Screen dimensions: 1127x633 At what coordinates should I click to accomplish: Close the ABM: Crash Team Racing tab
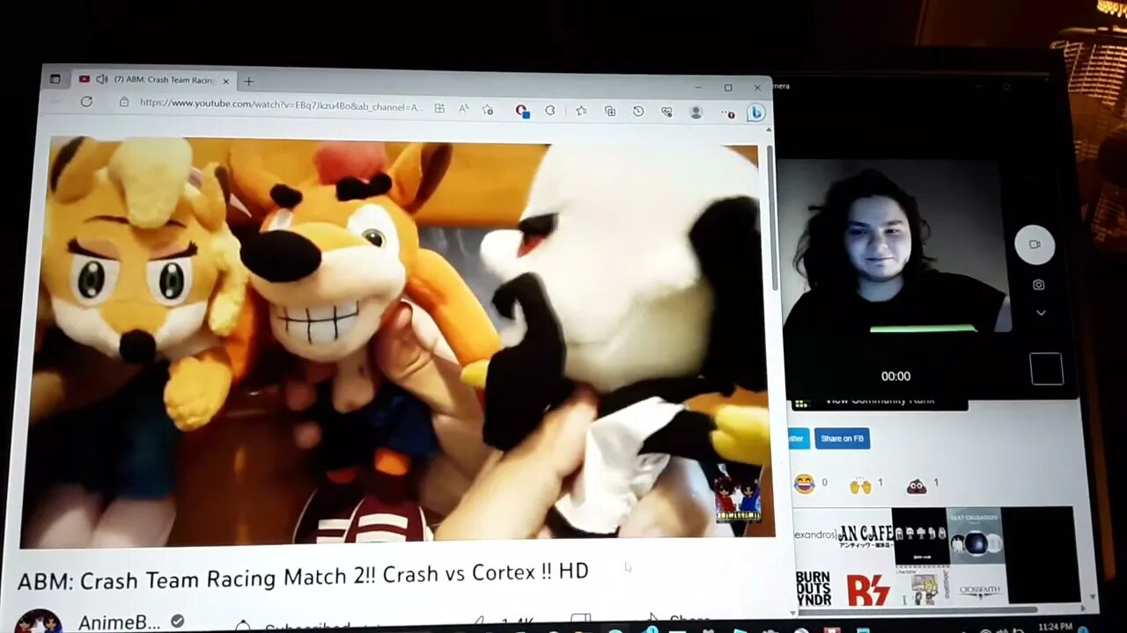pos(226,81)
